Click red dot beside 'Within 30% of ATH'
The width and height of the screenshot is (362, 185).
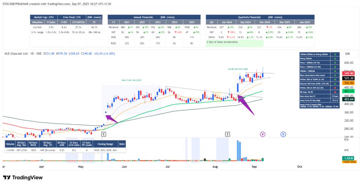tap(335, 88)
